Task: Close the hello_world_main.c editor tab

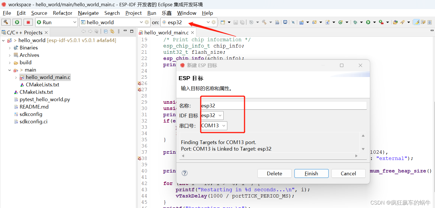Action: coord(193,33)
